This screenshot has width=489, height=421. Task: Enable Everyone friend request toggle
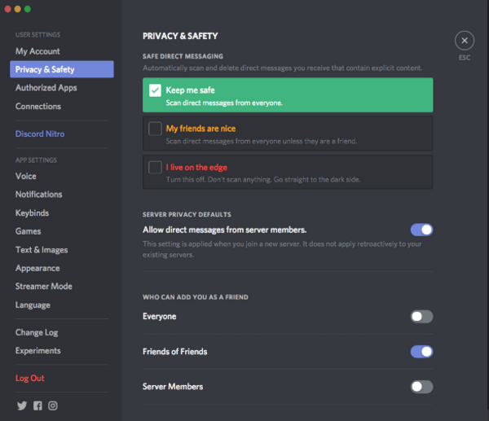pyautogui.click(x=421, y=317)
